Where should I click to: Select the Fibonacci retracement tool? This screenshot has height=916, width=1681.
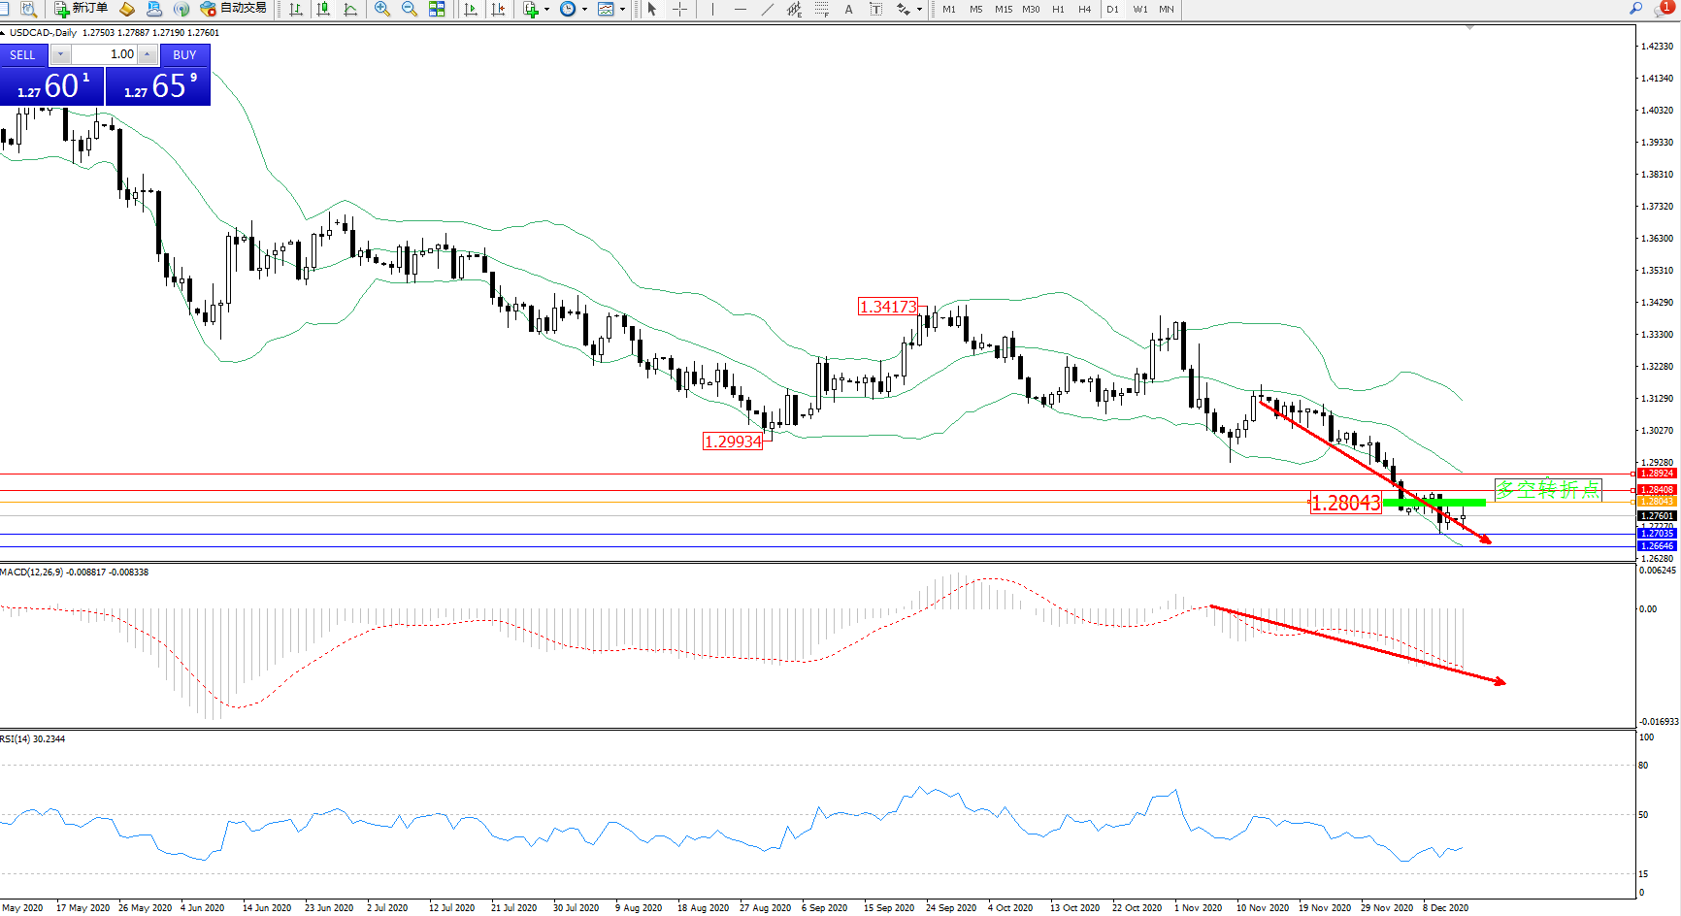[821, 9]
